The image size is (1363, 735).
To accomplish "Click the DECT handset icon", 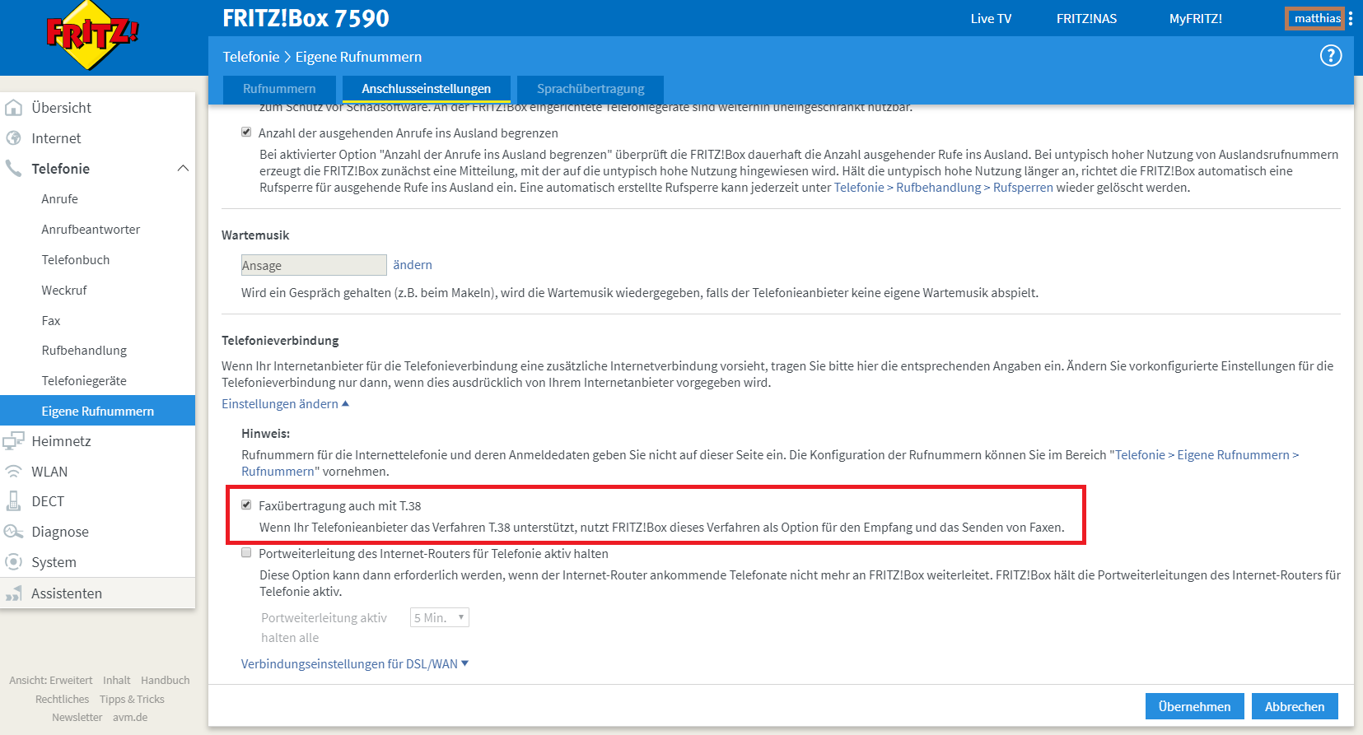I will pyautogui.click(x=13, y=501).
